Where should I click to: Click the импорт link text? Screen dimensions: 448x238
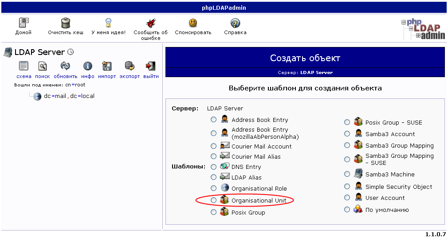(x=107, y=76)
